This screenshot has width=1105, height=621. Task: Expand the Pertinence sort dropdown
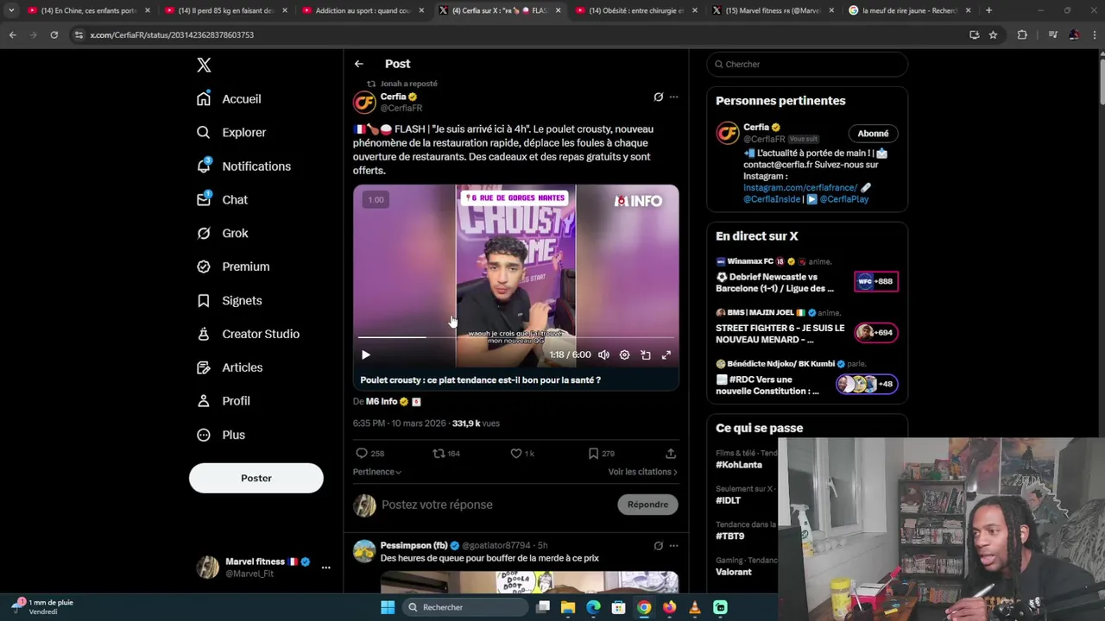tap(377, 472)
